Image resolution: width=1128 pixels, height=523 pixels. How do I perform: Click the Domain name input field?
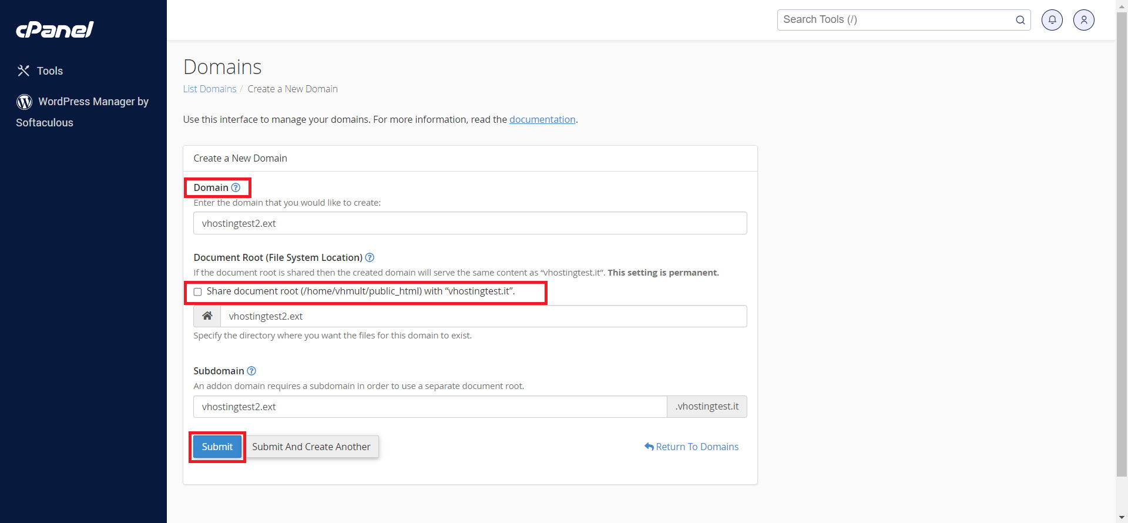[x=470, y=223]
